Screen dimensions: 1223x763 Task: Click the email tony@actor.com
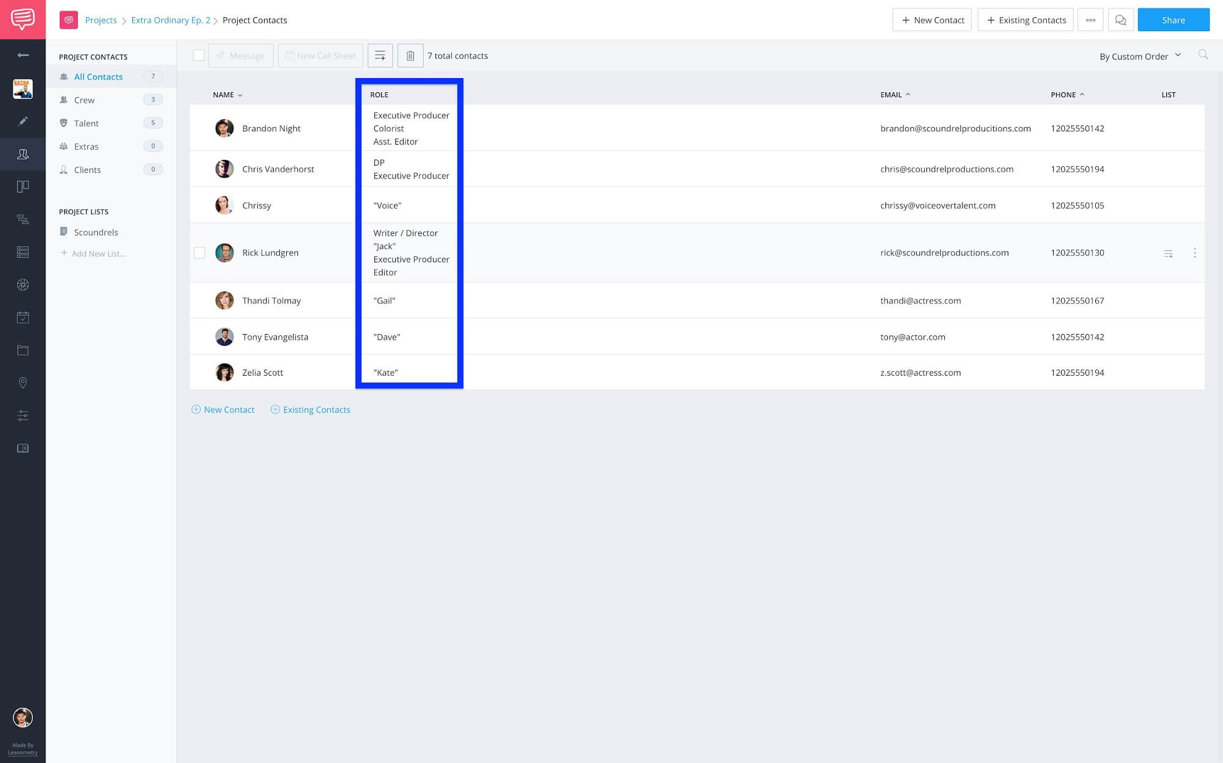912,337
